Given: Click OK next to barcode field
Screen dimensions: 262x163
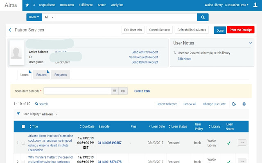Looking at the screenshot, I should [x=123, y=91].
